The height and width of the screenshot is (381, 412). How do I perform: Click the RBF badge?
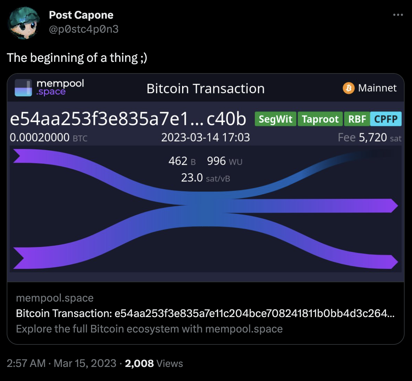pyautogui.click(x=357, y=119)
